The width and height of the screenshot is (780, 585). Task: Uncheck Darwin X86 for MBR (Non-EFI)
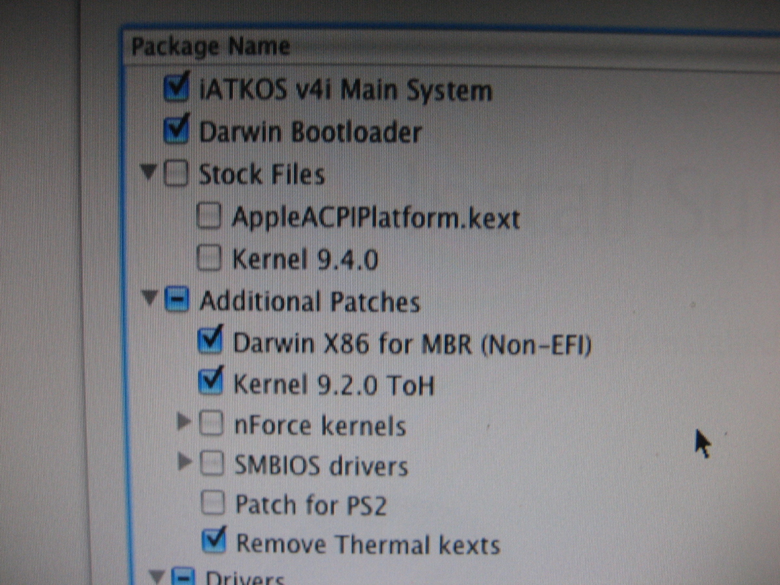tap(210, 340)
